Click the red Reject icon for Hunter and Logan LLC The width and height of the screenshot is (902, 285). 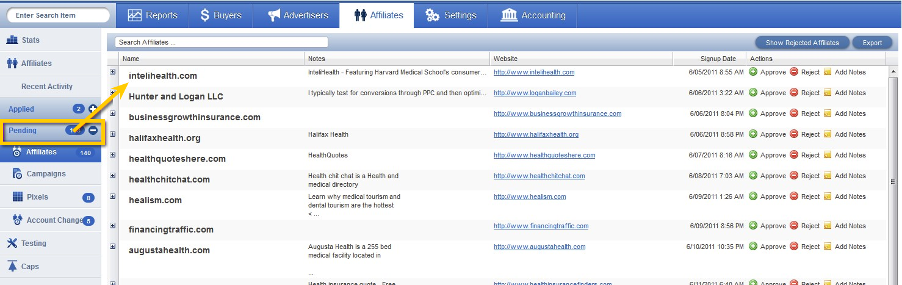tap(794, 93)
